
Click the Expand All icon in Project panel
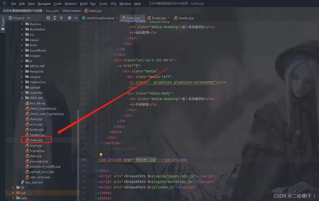[x=55, y=18]
